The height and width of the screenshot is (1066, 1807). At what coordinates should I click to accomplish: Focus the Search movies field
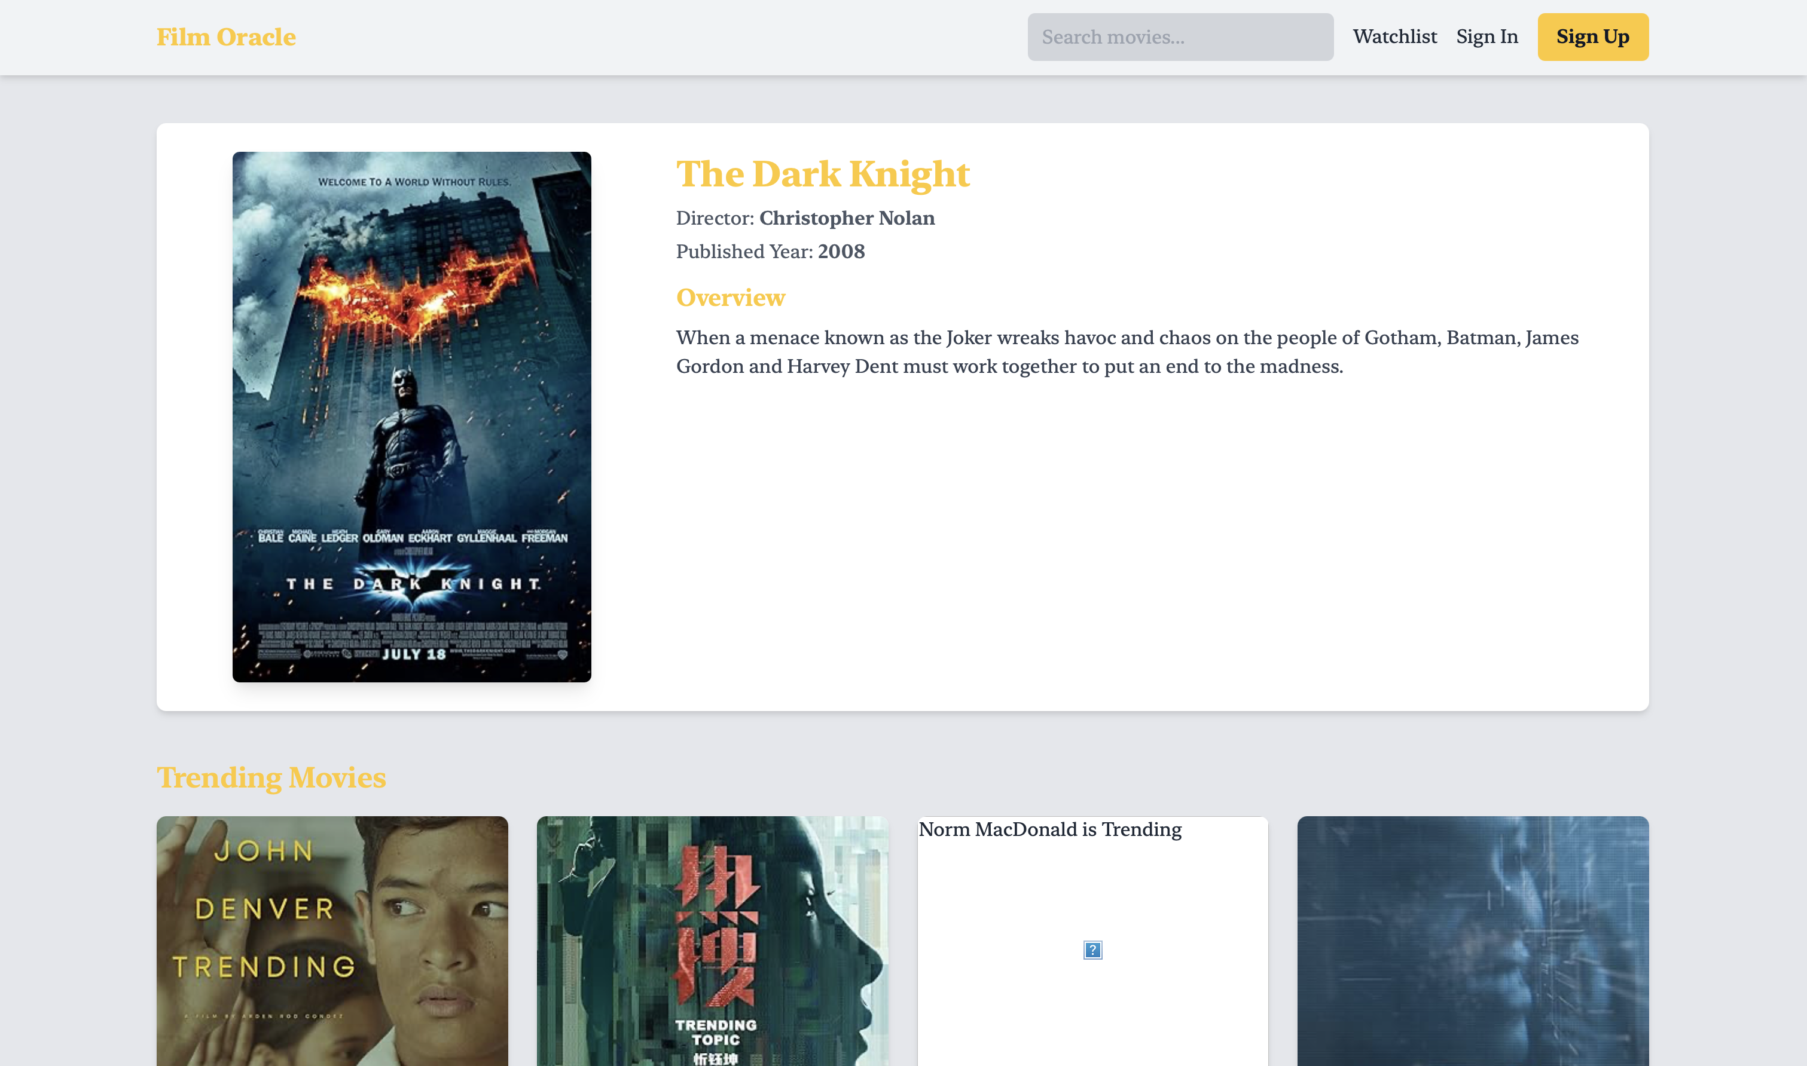click(x=1180, y=36)
